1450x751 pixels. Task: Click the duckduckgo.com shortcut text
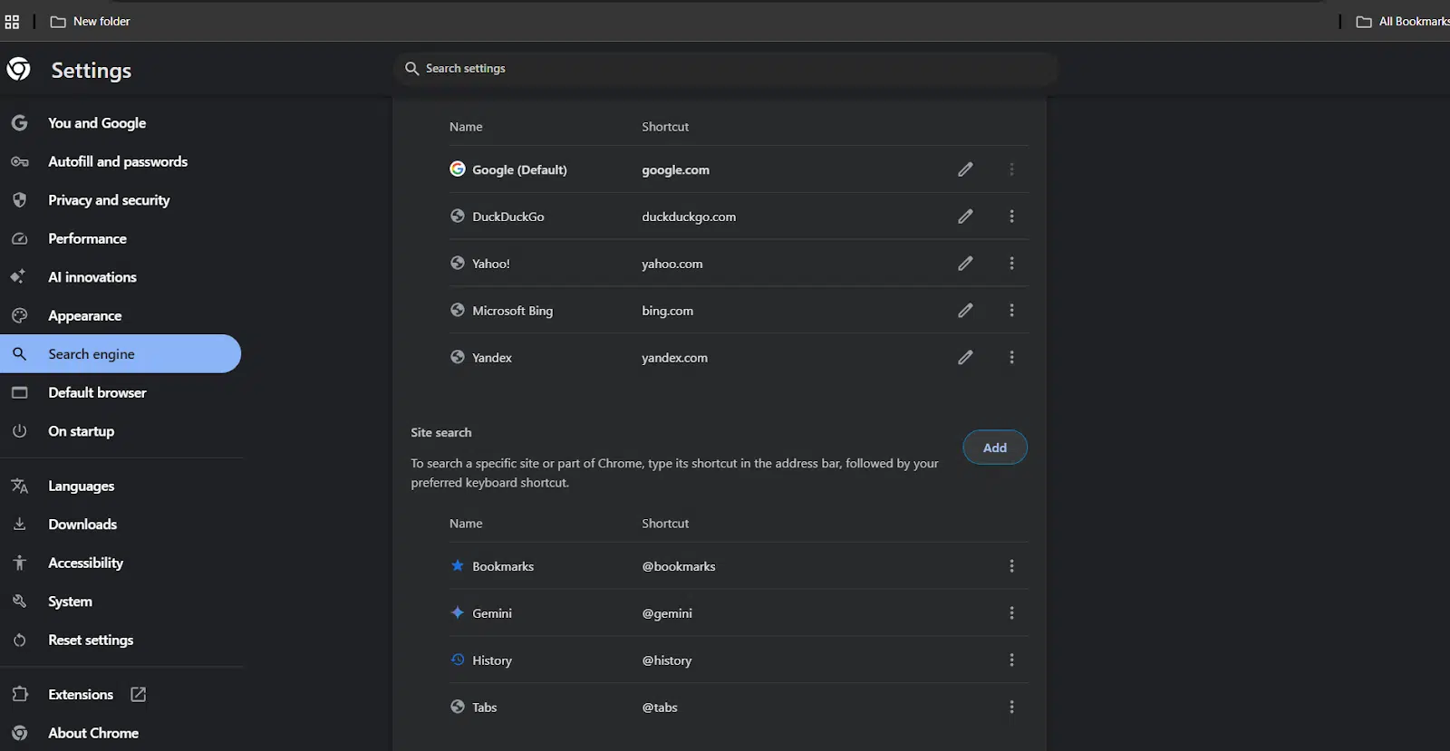[x=689, y=217]
